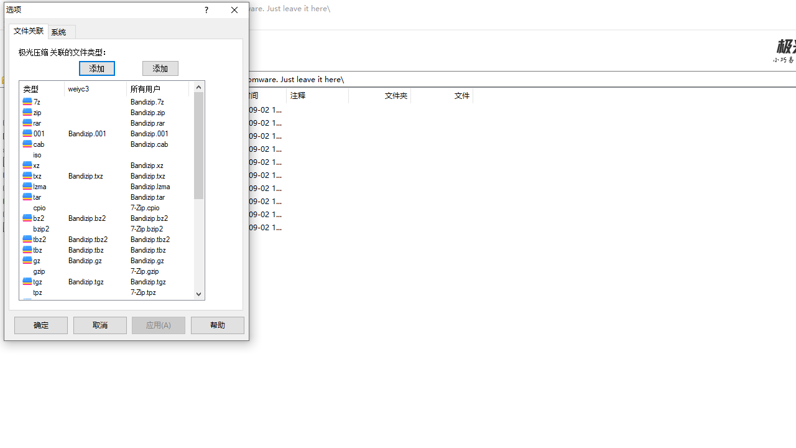Viewport: 796px width, 448px height.
Task: Click the 取消 button
Action: tap(99, 325)
